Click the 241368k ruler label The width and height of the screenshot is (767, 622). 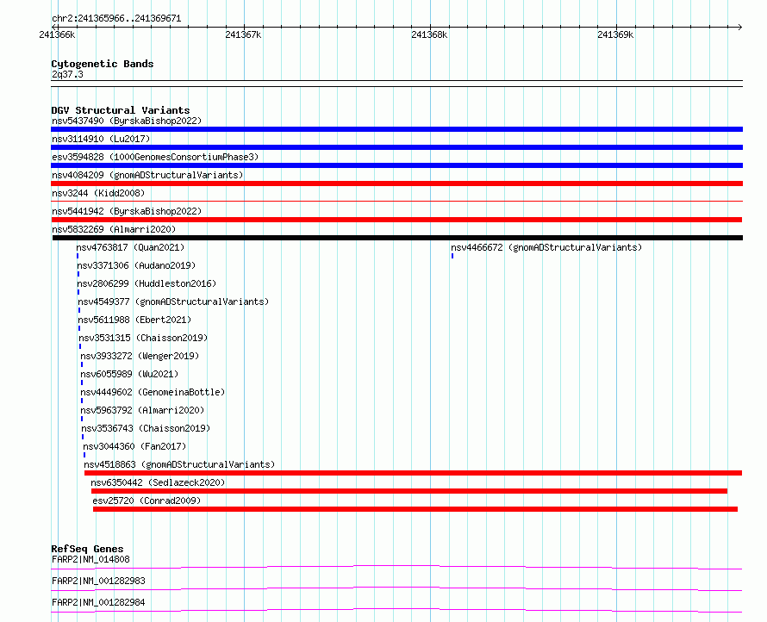[x=429, y=34]
